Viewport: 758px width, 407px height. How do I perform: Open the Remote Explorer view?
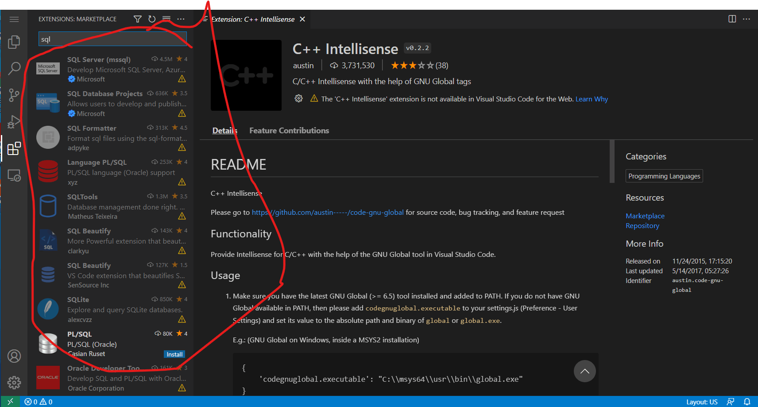[14, 175]
